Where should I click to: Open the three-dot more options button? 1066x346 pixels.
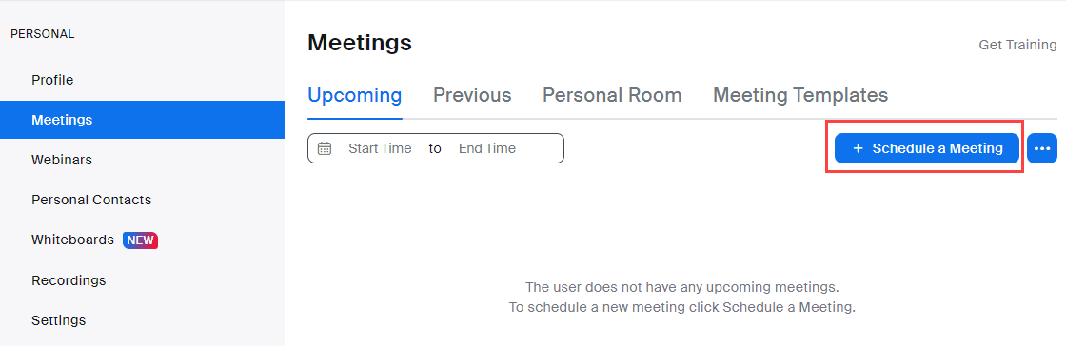click(x=1041, y=148)
